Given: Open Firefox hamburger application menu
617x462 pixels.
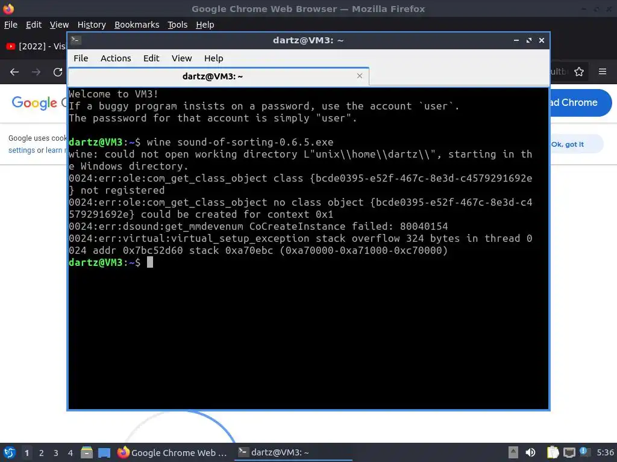Looking at the screenshot, I should pyautogui.click(x=603, y=72).
